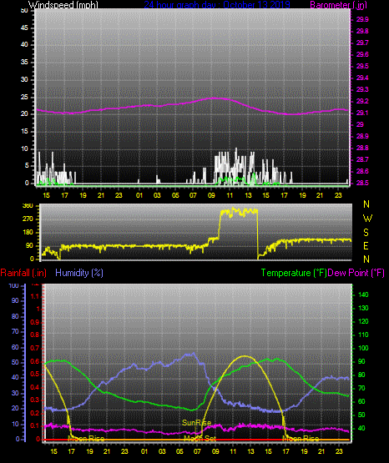Click the "1.1" rainfall axis value
The width and height of the screenshot is (389, 463).
tap(35, 296)
